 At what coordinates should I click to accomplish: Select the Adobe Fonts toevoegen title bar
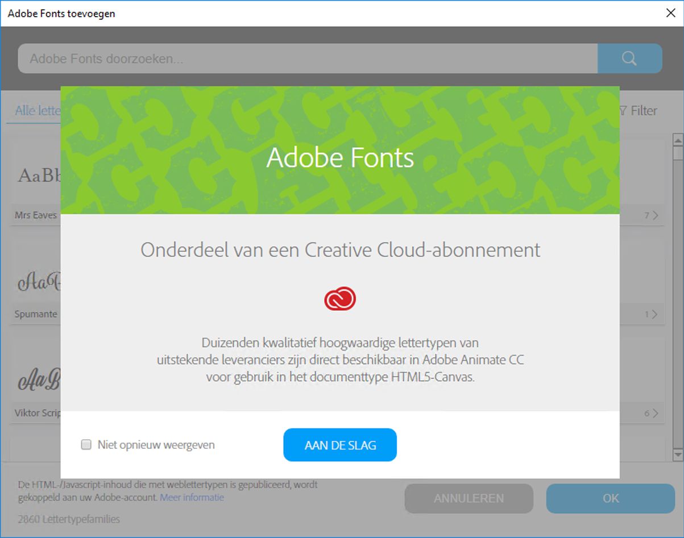tap(60, 12)
